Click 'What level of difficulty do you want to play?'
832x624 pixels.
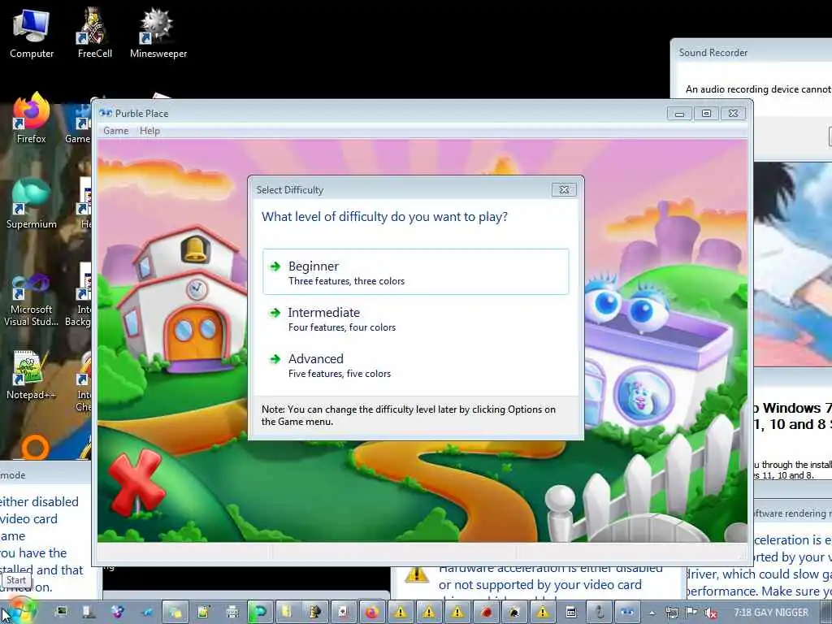coord(384,216)
